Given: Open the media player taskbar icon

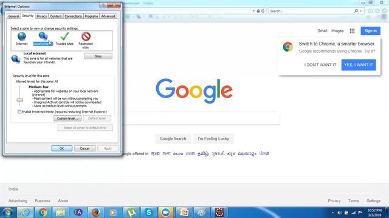Looking at the screenshot, I should (x=113, y=213).
